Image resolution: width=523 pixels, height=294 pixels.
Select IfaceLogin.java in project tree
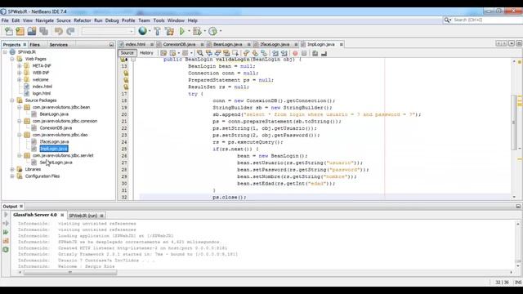pos(55,141)
